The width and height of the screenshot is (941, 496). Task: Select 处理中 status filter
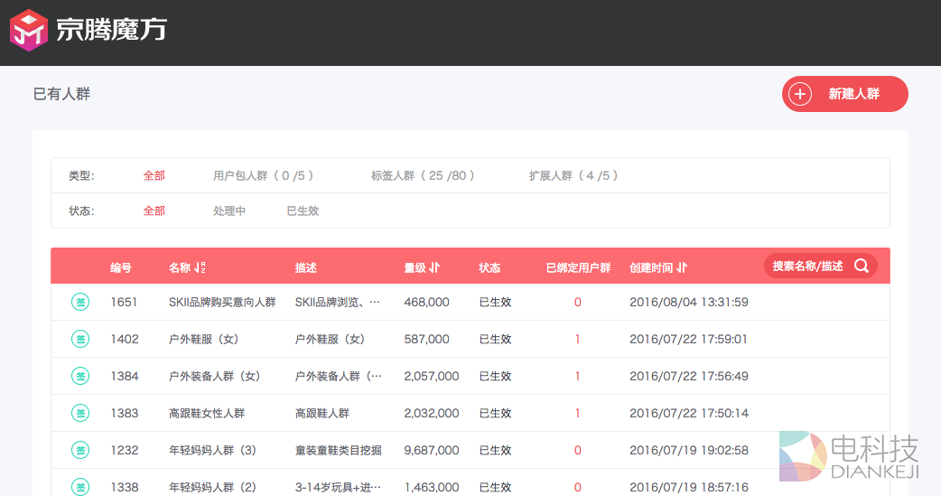pos(229,211)
